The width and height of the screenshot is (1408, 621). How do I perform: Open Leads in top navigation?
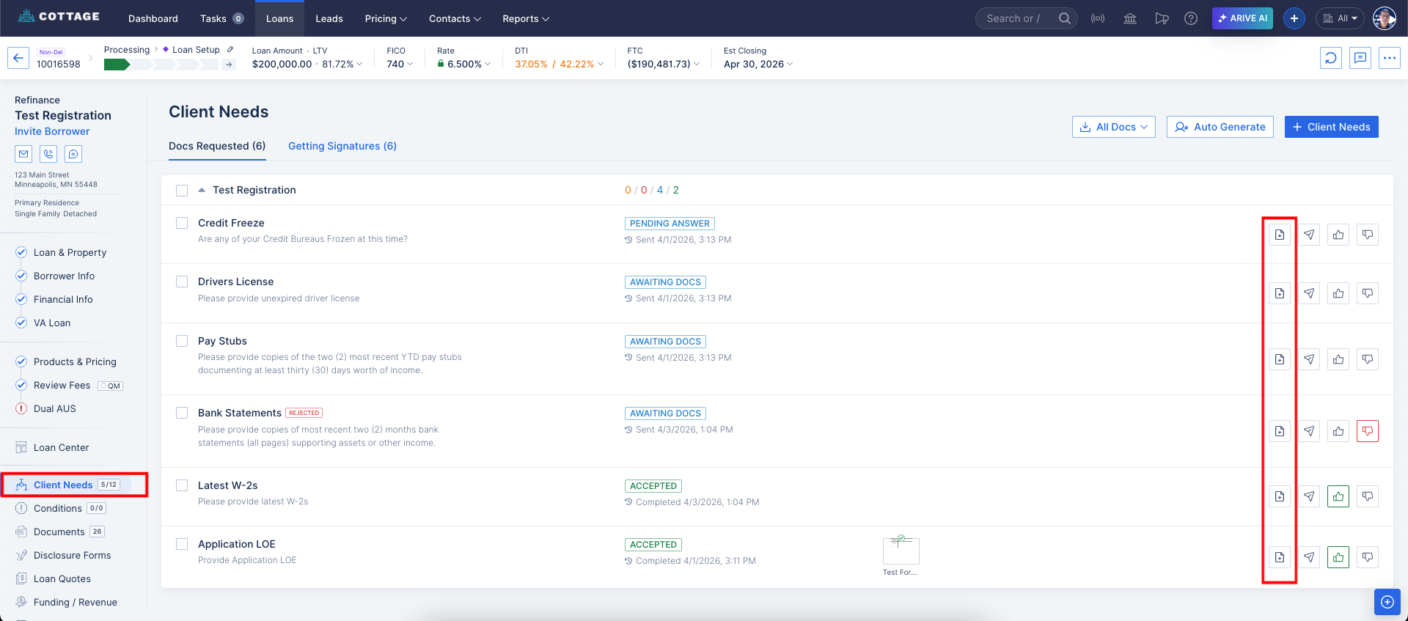(x=329, y=18)
